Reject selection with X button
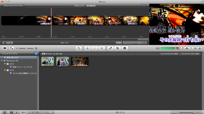 pyautogui.click(x=102, y=48)
